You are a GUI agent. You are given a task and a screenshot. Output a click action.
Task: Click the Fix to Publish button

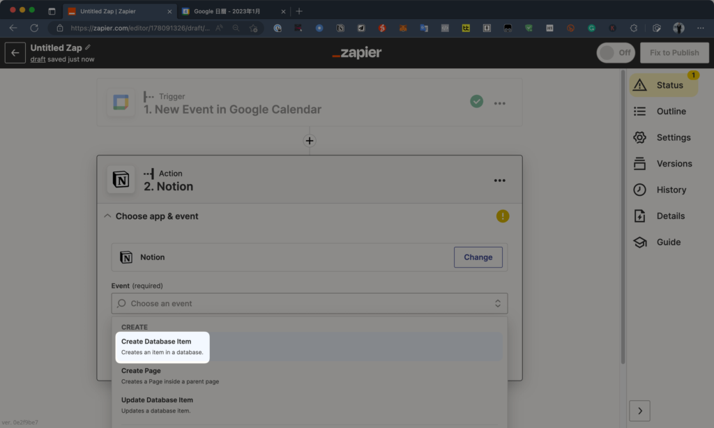point(674,53)
